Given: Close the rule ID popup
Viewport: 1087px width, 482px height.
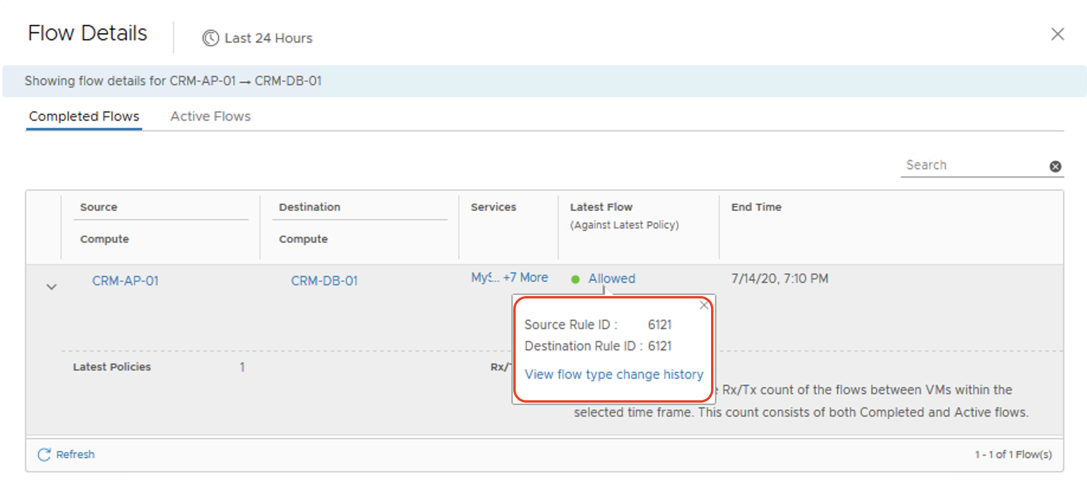Looking at the screenshot, I should (x=703, y=306).
